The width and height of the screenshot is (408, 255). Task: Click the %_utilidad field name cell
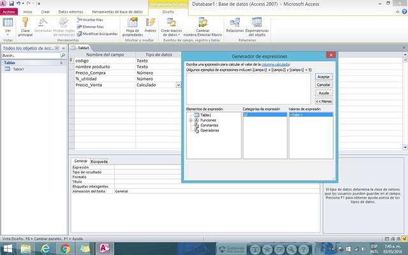pos(105,79)
